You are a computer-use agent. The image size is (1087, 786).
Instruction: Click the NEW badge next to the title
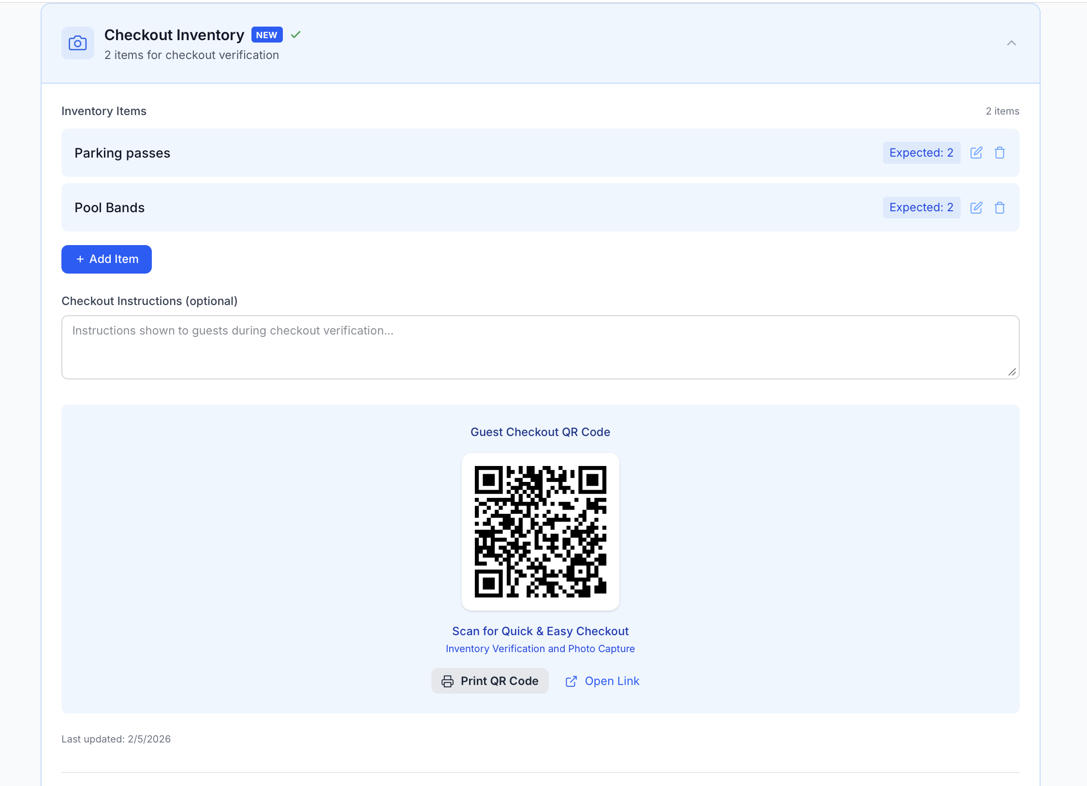pos(266,34)
